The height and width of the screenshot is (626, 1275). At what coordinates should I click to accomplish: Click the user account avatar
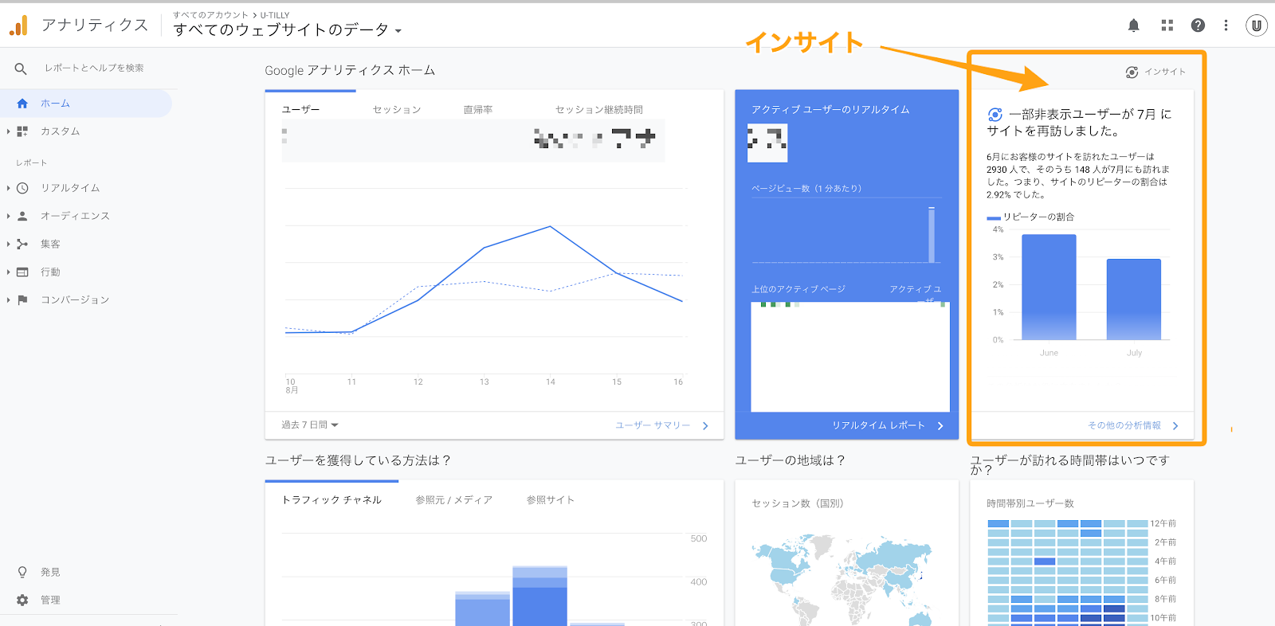pos(1257,25)
